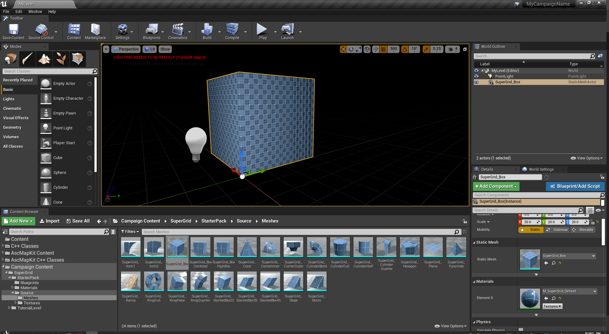Set Mobility to Movable
The height and width of the screenshot is (334, 609).
tap(583, 230)
